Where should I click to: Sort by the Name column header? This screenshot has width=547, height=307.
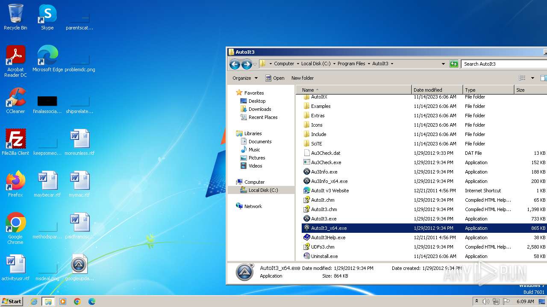(353, 90)
